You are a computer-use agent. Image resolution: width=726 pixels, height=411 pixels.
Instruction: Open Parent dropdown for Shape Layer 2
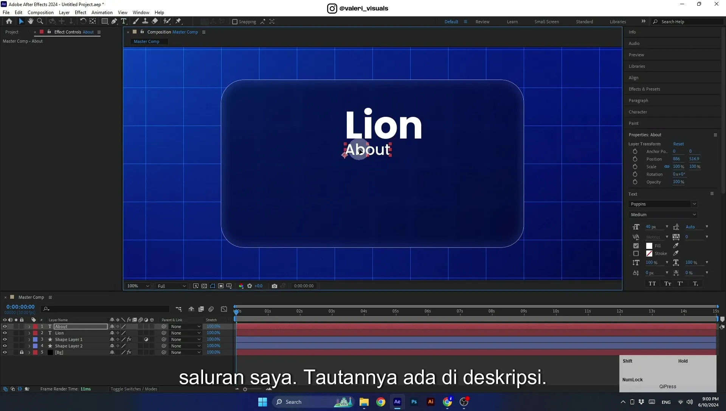186,346
